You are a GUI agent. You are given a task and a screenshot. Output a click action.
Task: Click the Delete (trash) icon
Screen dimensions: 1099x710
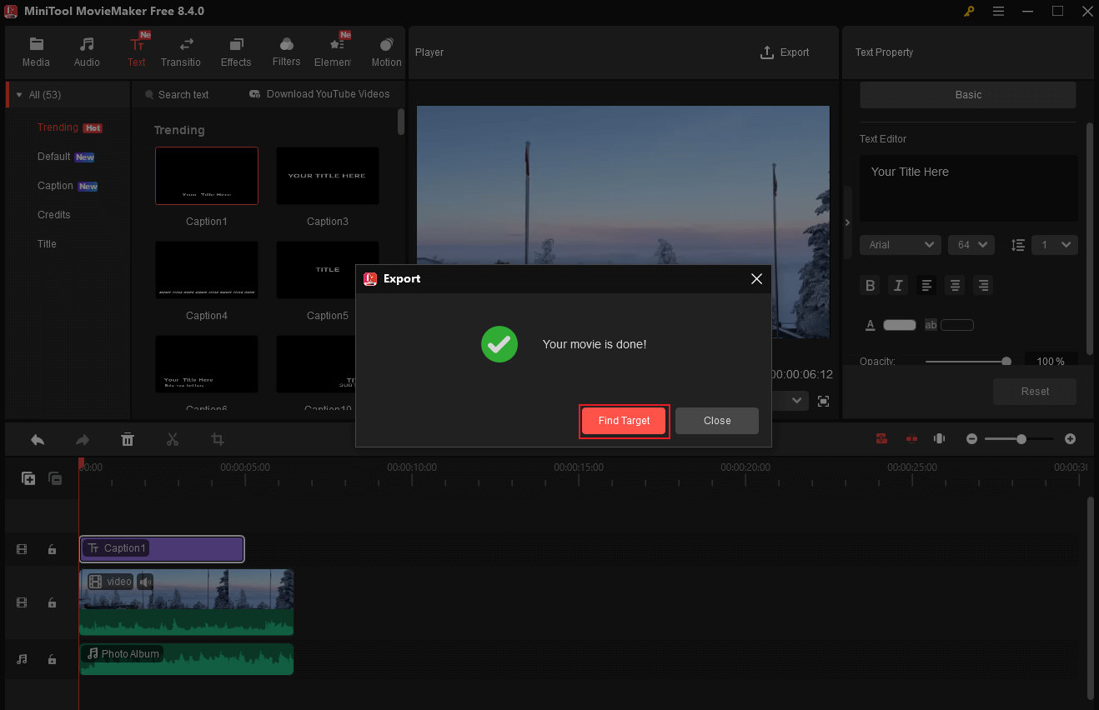tap(128, 439)
